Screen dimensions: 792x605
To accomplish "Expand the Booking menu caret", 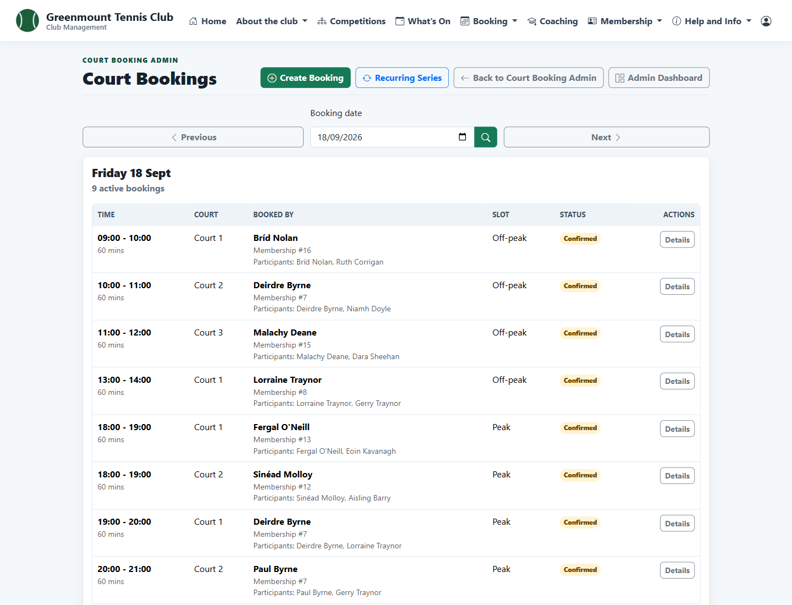I will click(x=515, y=21).
